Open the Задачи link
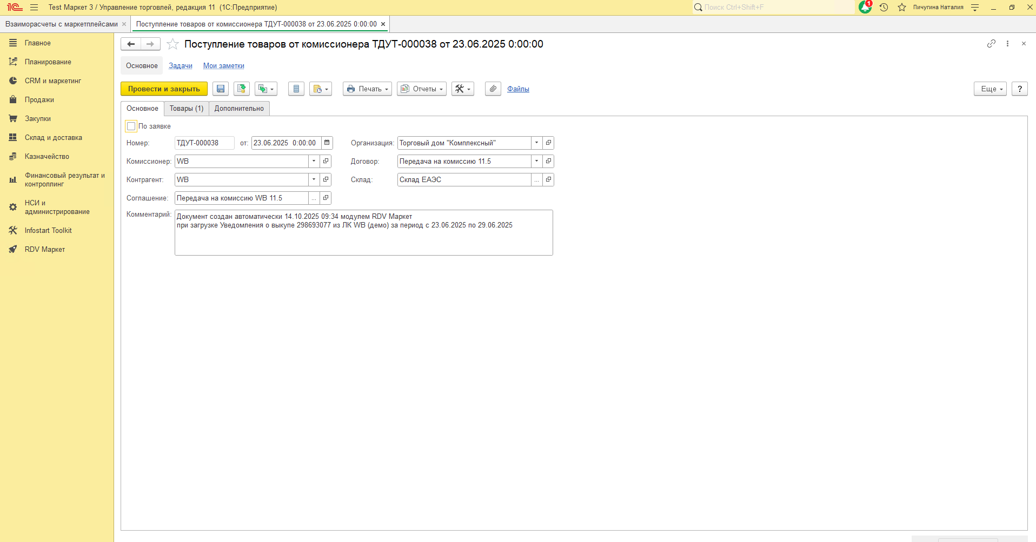Screen dimensions: 1036x542 click(x=181, y=66)
